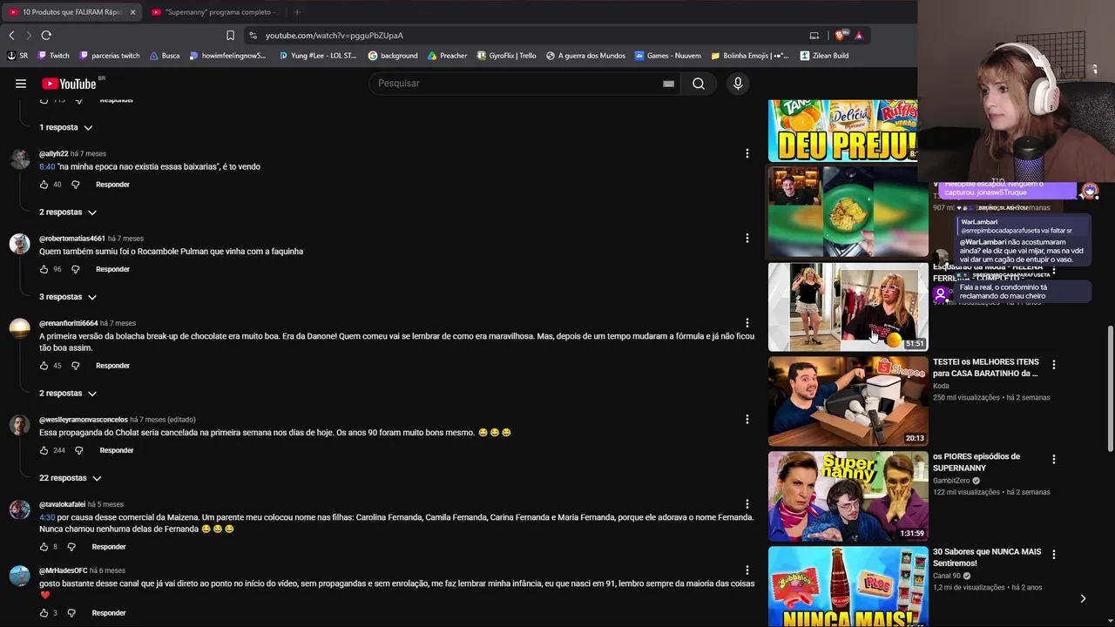Reply to @allyh22 with Responder
1115x627 pixels.
112,185
